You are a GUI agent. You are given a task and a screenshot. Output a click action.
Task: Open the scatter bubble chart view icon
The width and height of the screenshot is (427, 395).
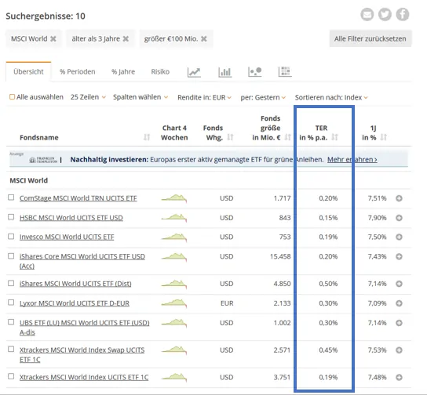[255, 72]
